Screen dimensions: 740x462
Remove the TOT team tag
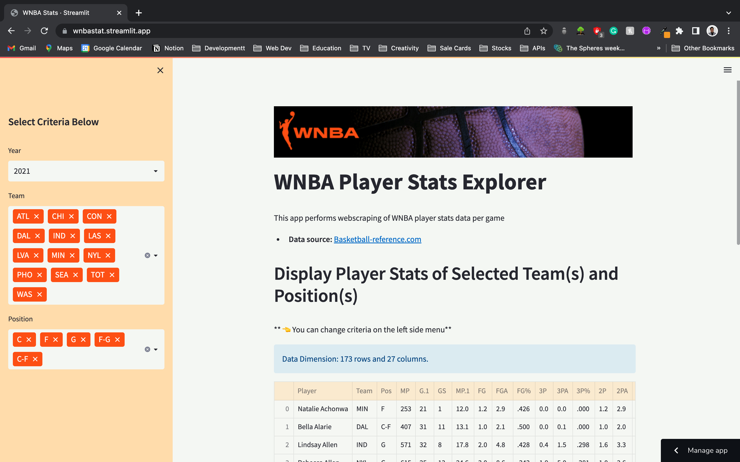click(x=112, y=275)
